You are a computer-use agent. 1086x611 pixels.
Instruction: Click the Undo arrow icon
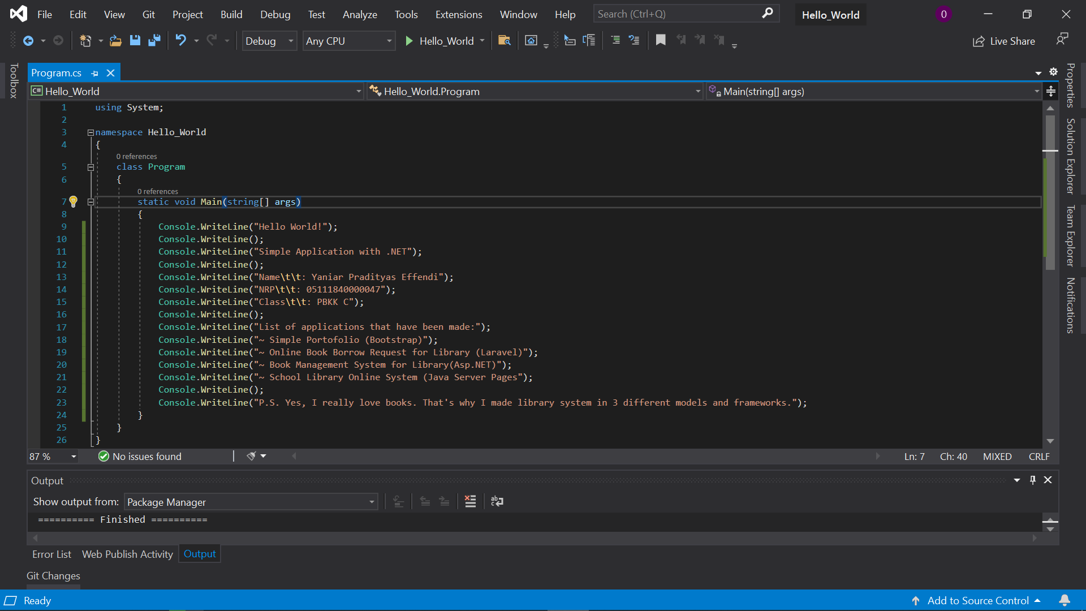[x=181, y=41]
